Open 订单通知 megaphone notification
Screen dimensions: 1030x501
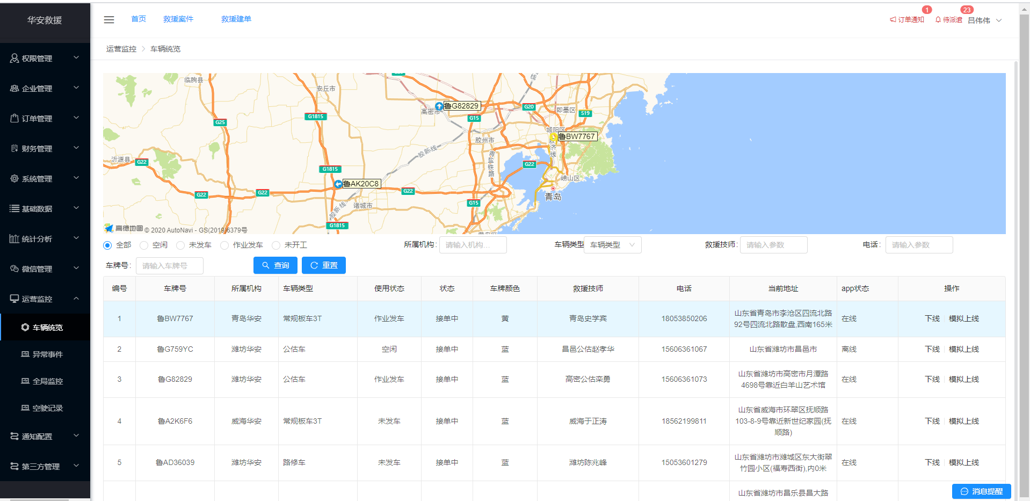click(907, 20)
